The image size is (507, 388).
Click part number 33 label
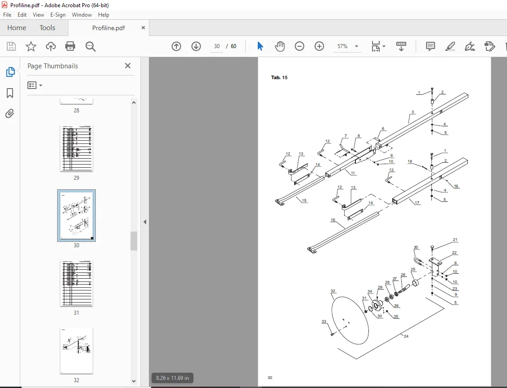(323, 321)
